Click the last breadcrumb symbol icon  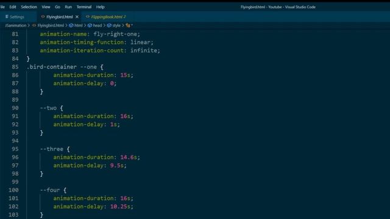[x=128, y=26]
